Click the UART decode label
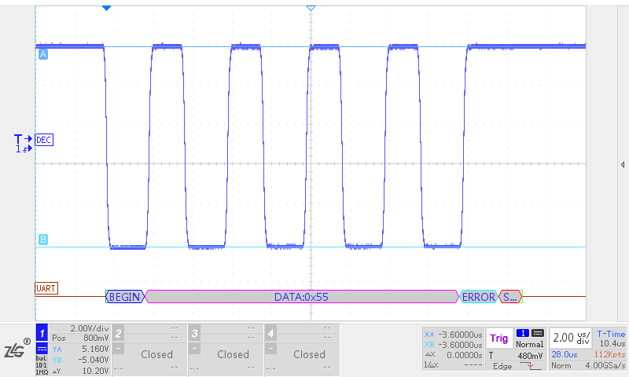 (45, 288)
